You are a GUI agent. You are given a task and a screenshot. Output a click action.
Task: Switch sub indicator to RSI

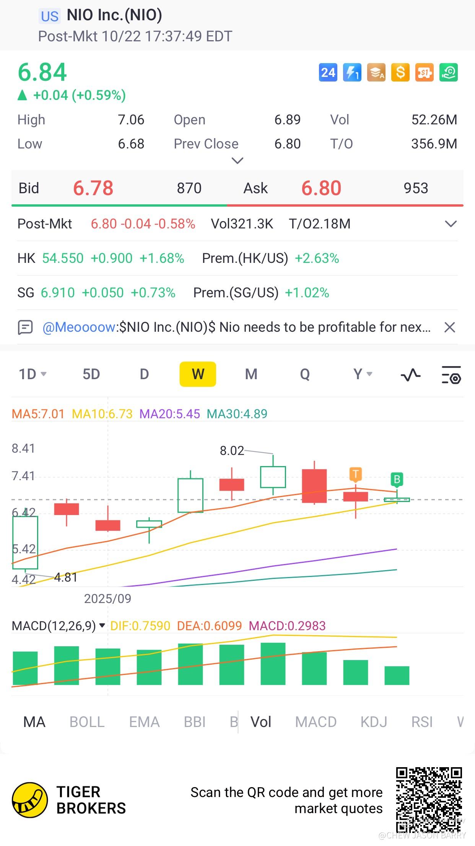[x=422, y=722]
